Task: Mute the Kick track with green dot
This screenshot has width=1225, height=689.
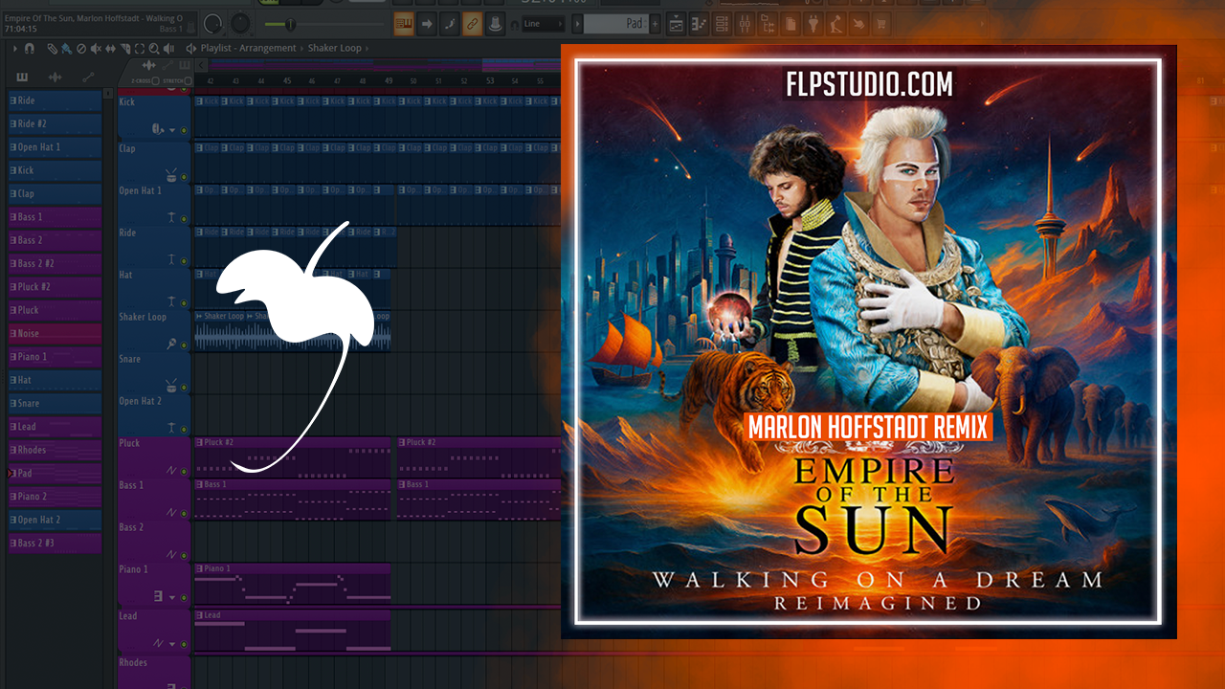Action: point(184,130)
